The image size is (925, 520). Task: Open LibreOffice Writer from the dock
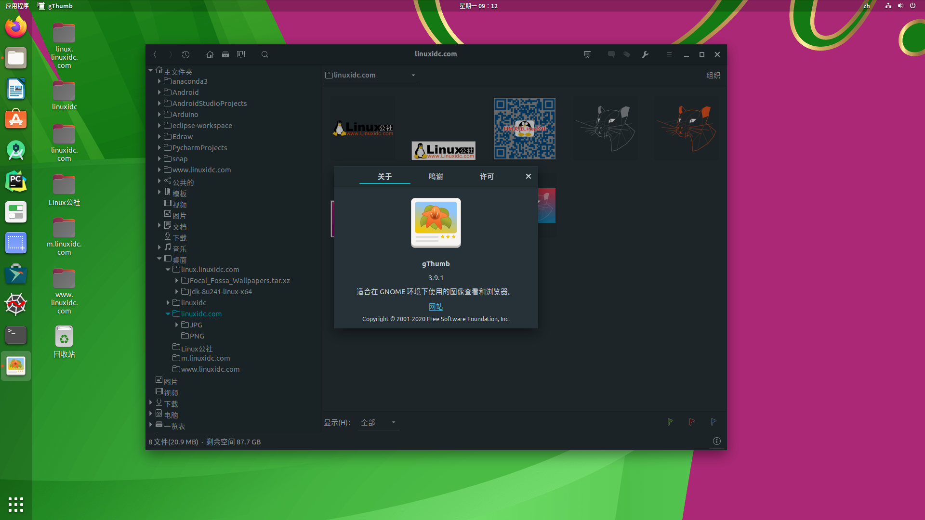[x=16, y=89]
